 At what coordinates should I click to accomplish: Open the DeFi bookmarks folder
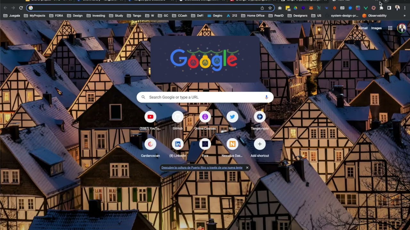tap(197, 15)
